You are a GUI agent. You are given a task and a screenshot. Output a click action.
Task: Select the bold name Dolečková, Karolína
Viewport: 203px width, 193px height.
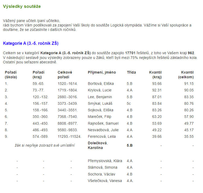pyautogui.click(x=98, y=145)
